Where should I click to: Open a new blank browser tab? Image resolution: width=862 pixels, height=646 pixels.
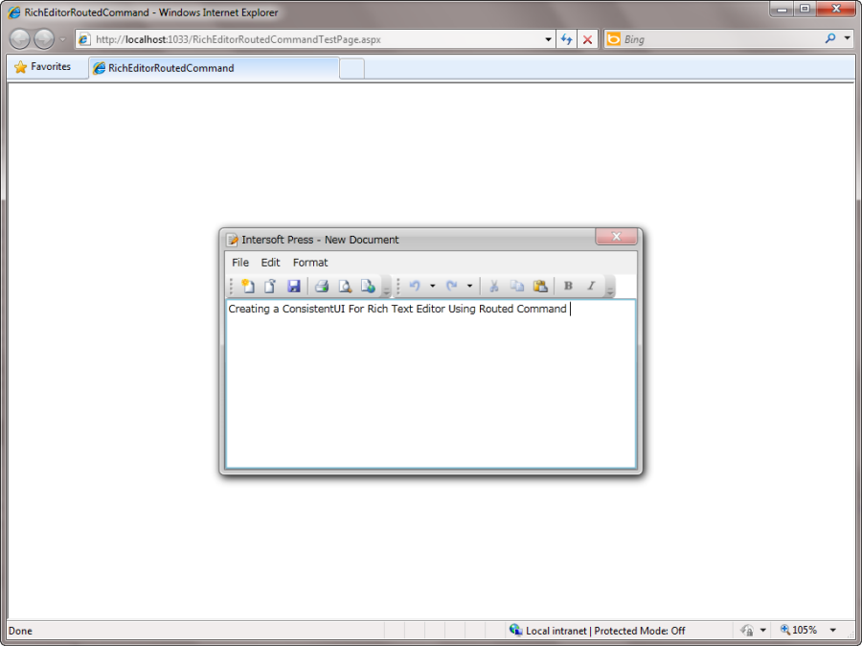352,69
